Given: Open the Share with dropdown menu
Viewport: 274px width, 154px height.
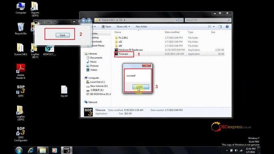Looking at the screenshot, I should click(123, 27).
